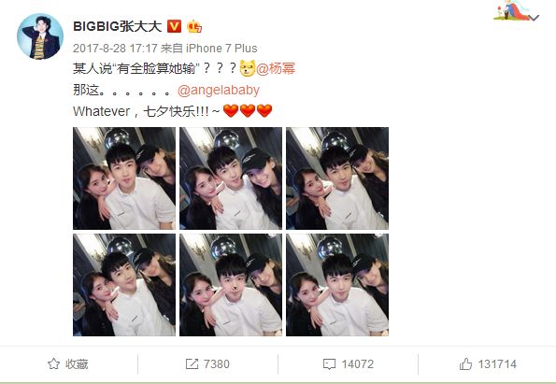Open the iPhone 7 Plus source link
Viewport: 556px width, 384px height.
click(x=221, y=49)
